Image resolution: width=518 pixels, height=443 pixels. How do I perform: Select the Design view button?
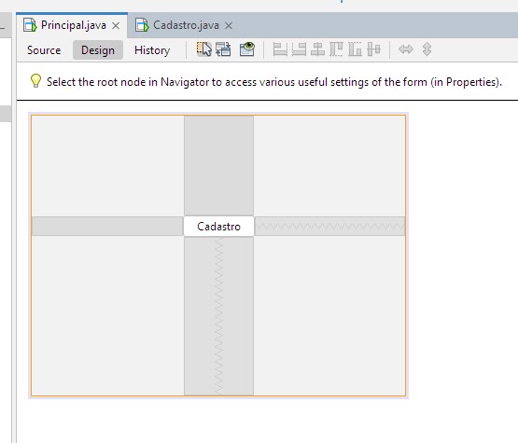(98, 50)
